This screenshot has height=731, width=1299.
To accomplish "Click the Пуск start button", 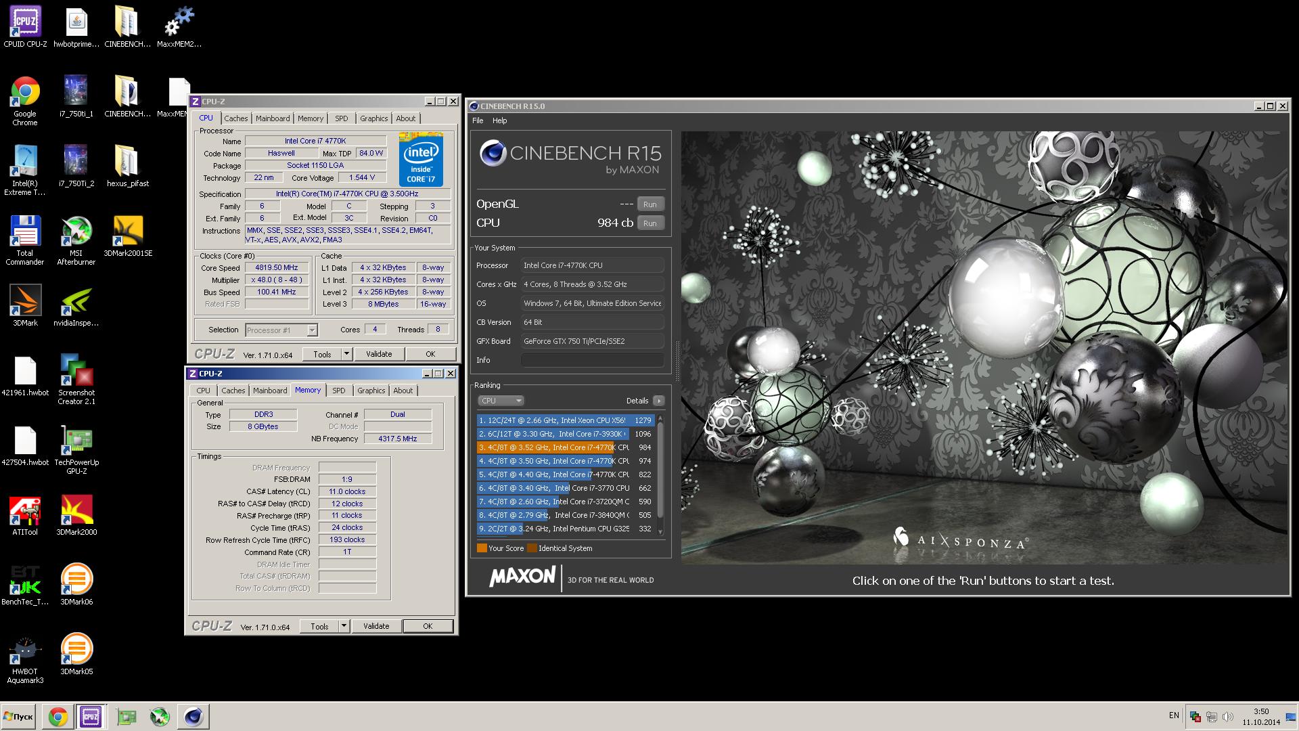I will [19, 717].
